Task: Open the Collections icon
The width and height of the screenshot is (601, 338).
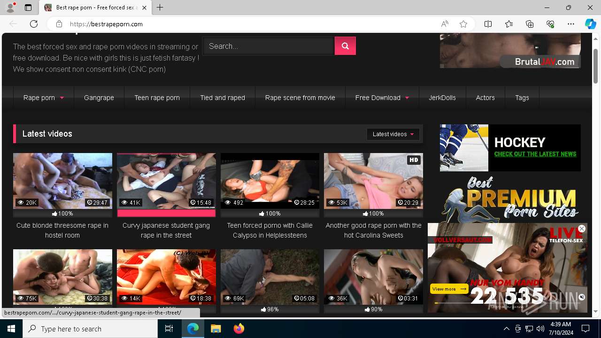Action: 530,24
